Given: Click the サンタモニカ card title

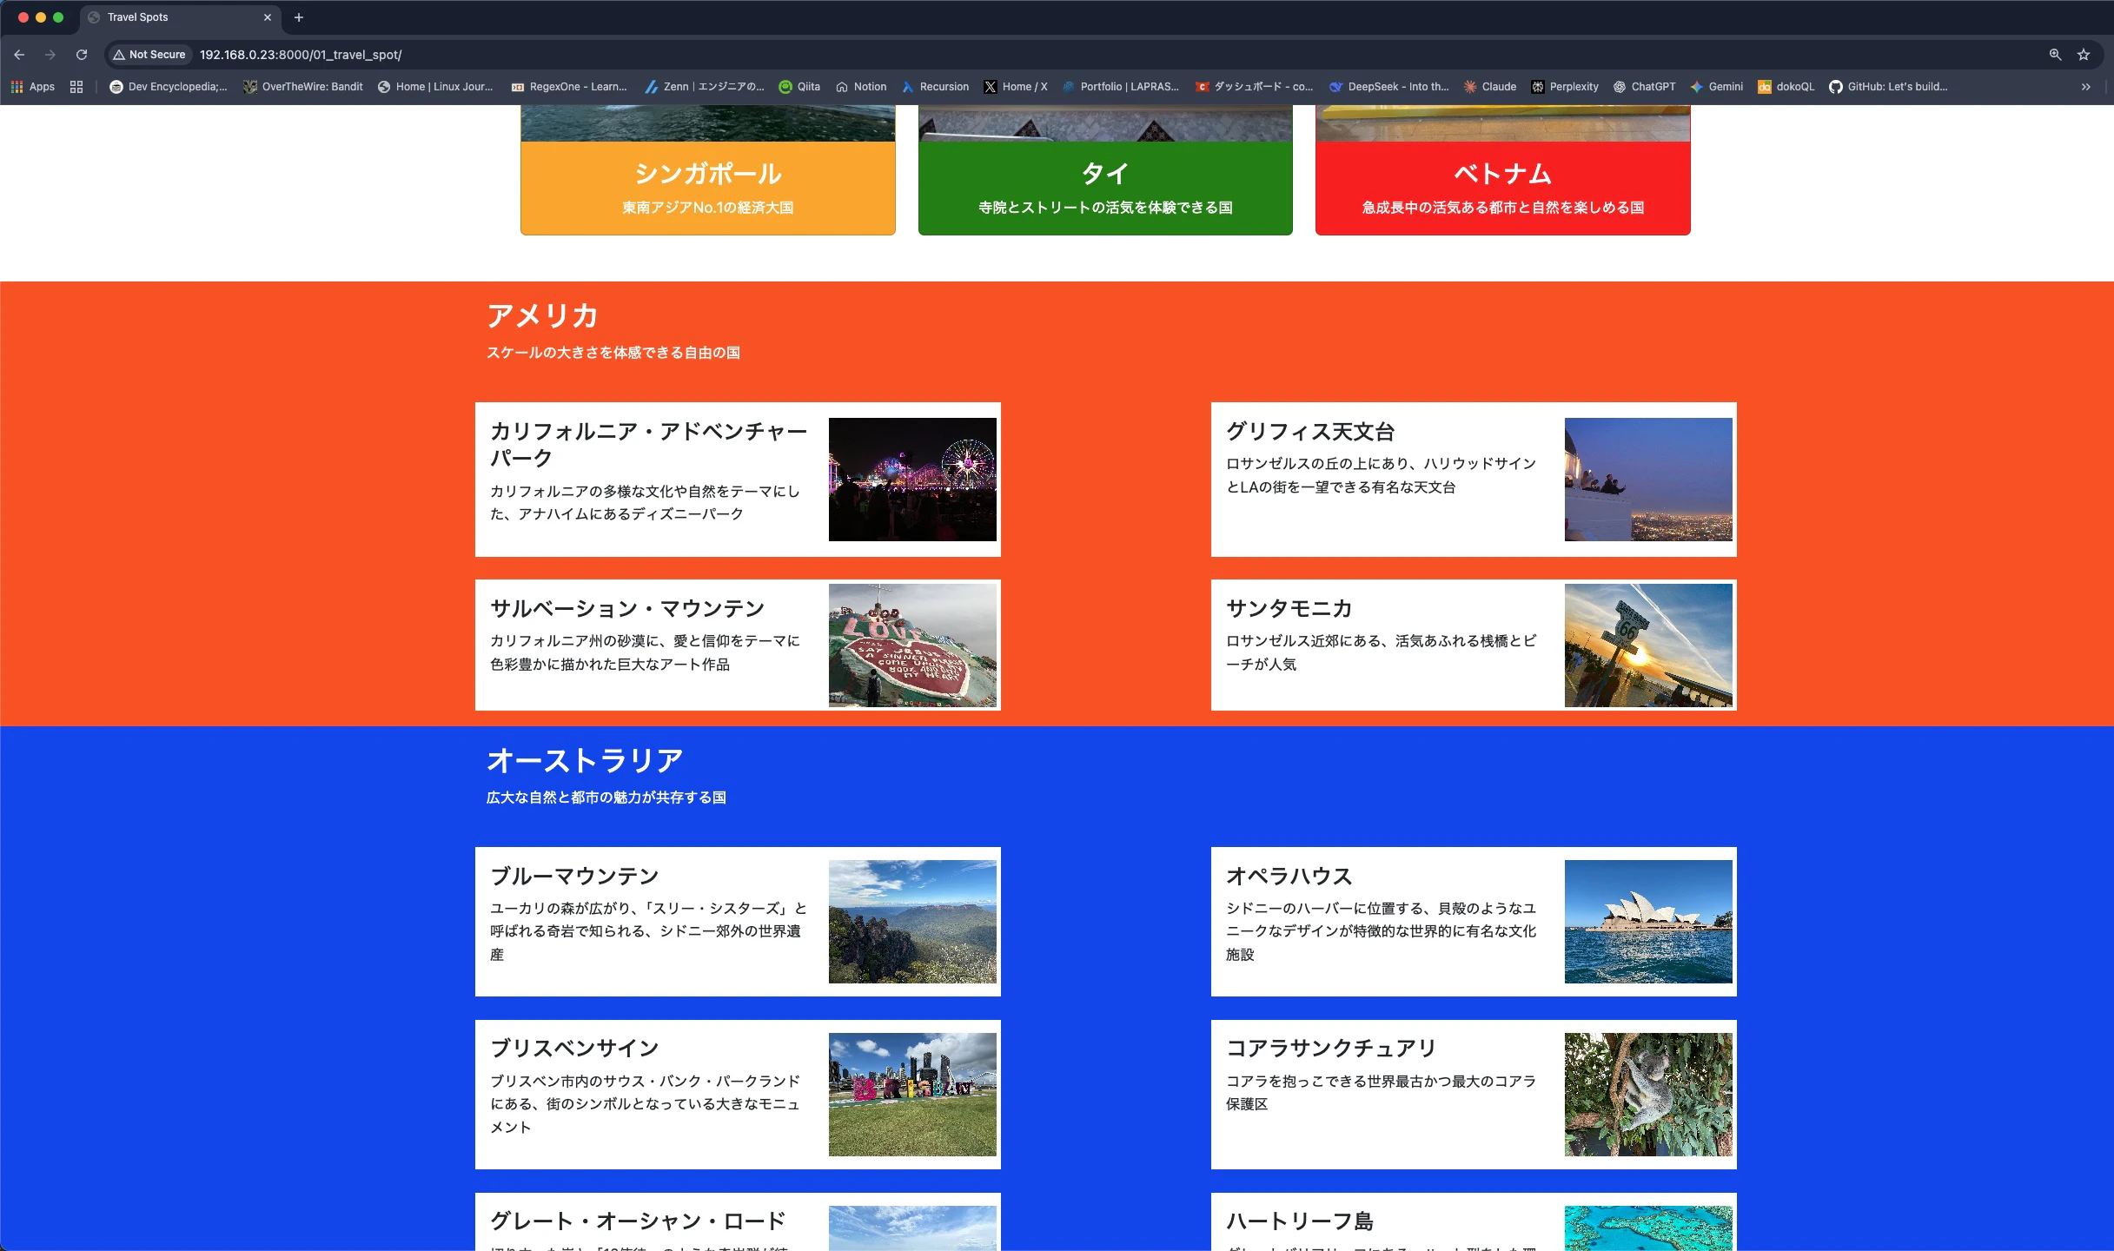Looking at the screenshot, I should [x=1289, y=608].
